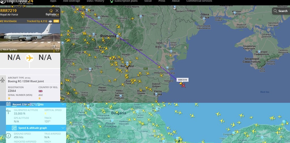
Task: Open the tracked-by viewers people icon
Action: (x=50, y=21)
